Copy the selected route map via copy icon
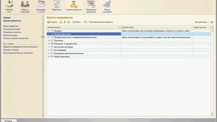Viewport: 217px width, 122px height. pos(61,22)
